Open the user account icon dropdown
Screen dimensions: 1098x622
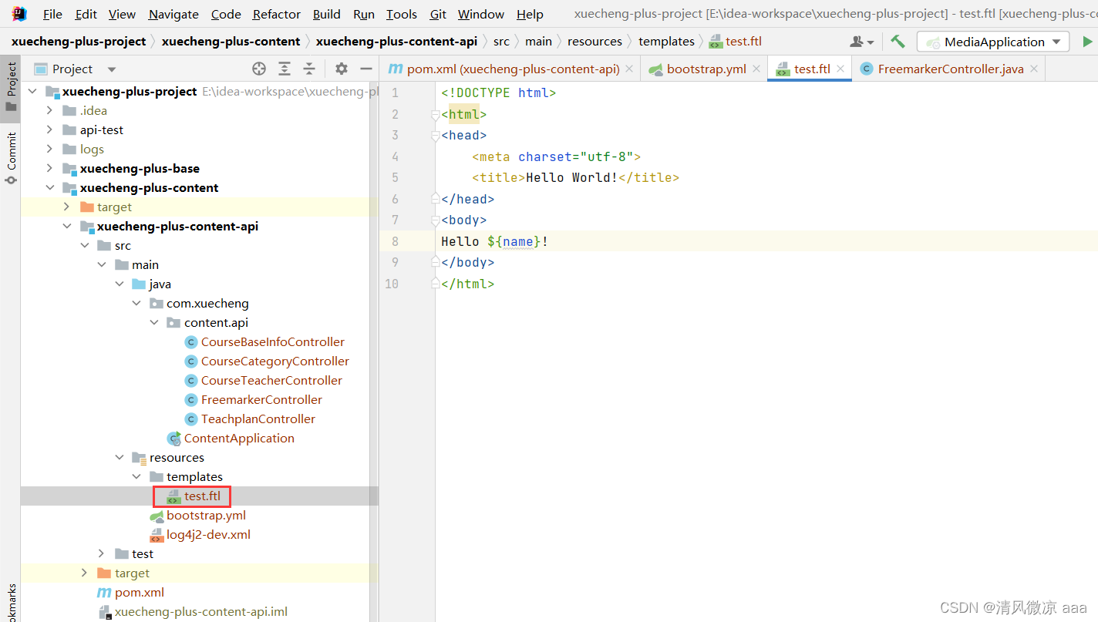pyautogui.click(x=862, y=42)
